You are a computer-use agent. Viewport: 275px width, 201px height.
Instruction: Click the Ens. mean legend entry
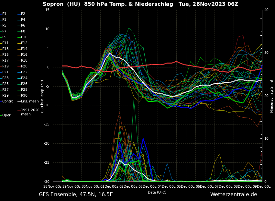pyautogui.click(x=30, y=101)
